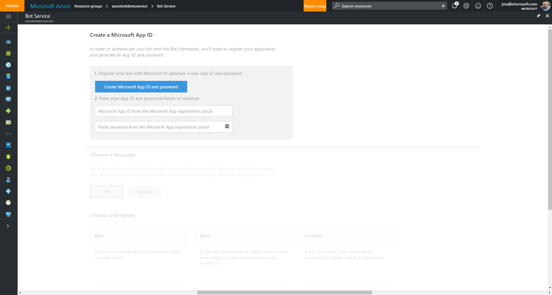The height and width of the screenshot is (295, 552).
Task: Open Billing green circle icon
Action: pyautogui.click(x=8, y=168)
